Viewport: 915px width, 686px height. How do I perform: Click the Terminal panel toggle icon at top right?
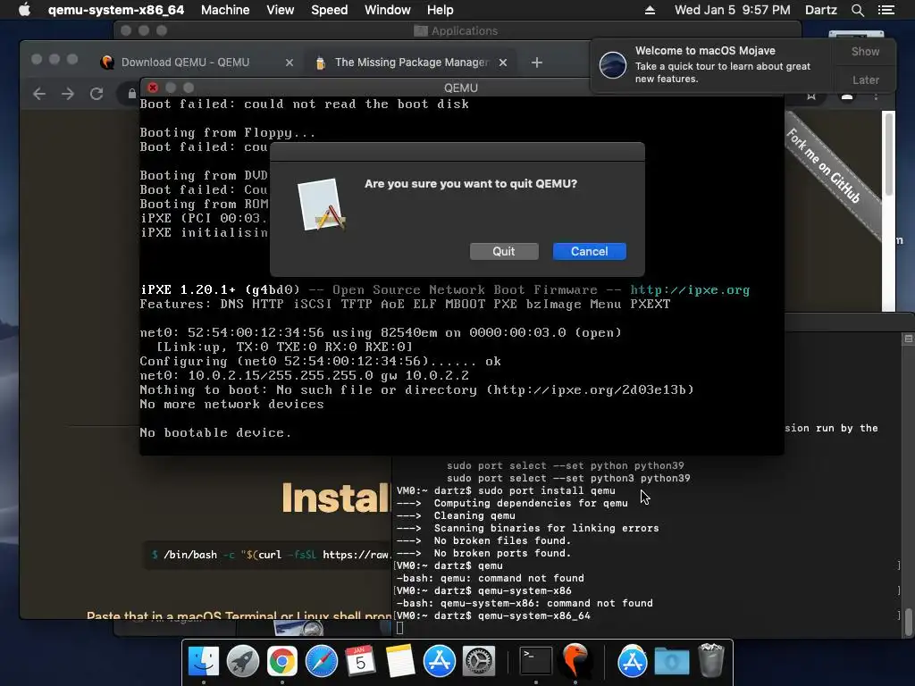click(x=909, y=339)
